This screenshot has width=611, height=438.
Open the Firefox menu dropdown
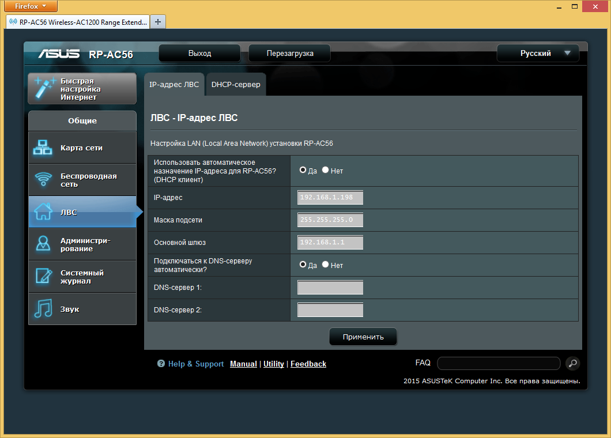click(x=31, y=6)
